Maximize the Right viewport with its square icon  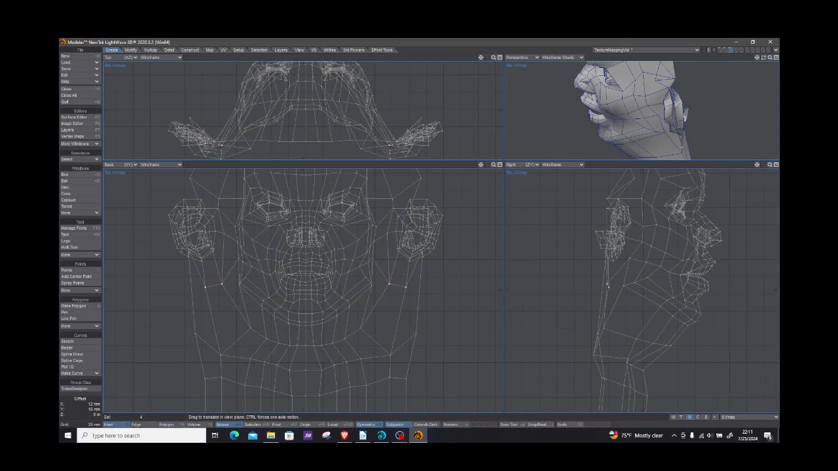[776, 165]
